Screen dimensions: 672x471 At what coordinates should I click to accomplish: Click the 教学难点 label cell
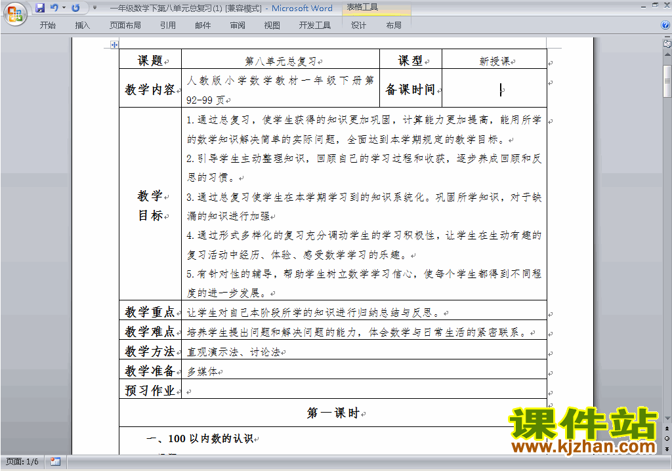coord(150,331)
